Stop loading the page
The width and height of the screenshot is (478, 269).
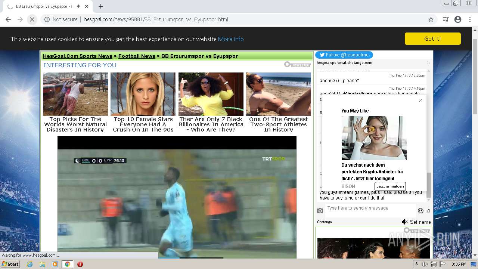(x=32, y=19)
